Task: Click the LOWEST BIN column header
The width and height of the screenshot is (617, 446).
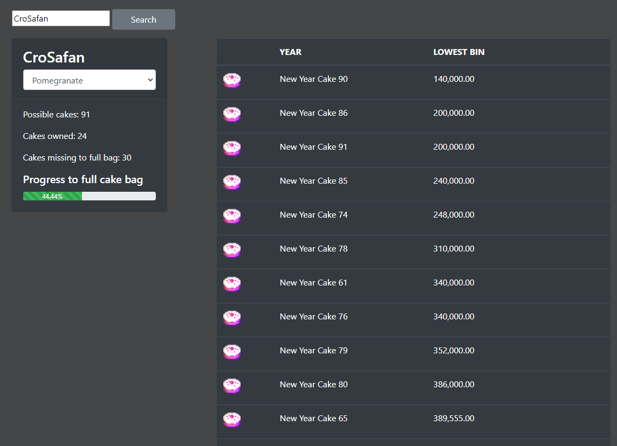Action: click(x=459, y=52)
